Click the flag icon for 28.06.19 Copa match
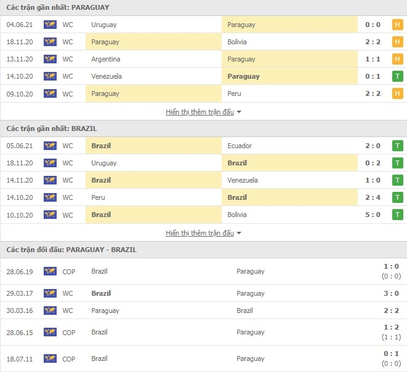 [50, 271]
